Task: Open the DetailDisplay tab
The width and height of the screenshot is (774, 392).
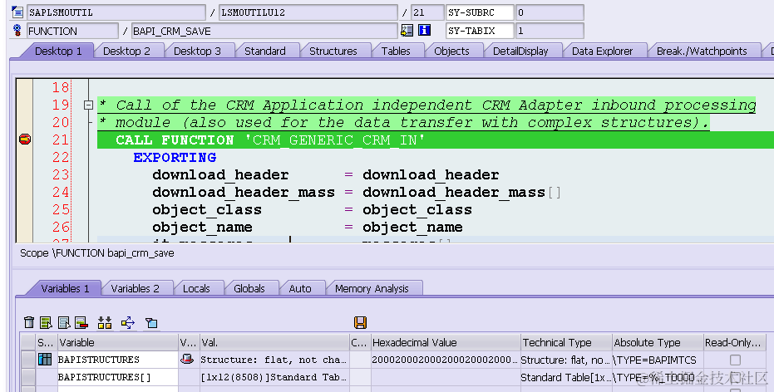Action: 520,51
